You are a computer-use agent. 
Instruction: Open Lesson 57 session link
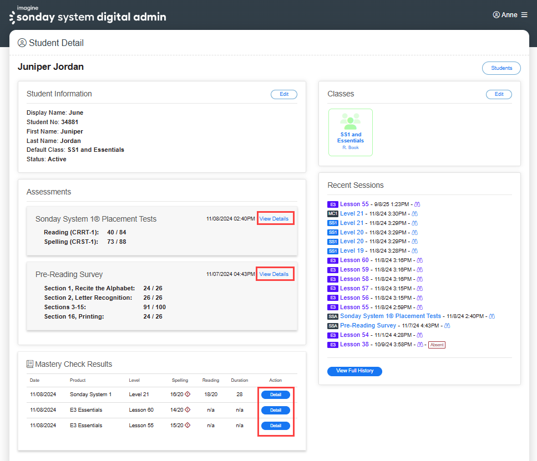pos(354,288)
